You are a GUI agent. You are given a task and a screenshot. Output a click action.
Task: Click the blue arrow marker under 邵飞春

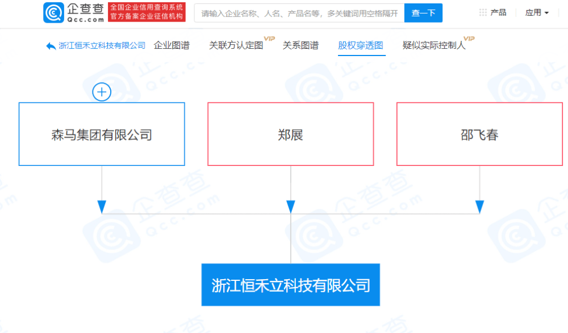tap(479, 206)
